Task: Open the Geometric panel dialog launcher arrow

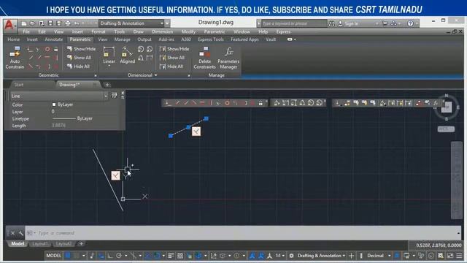Action: pyautogui.click(x=96, y=76)
